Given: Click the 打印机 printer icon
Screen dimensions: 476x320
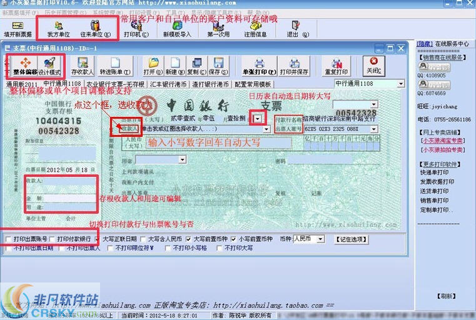Looking at the screenshot, I should [136, 29].
